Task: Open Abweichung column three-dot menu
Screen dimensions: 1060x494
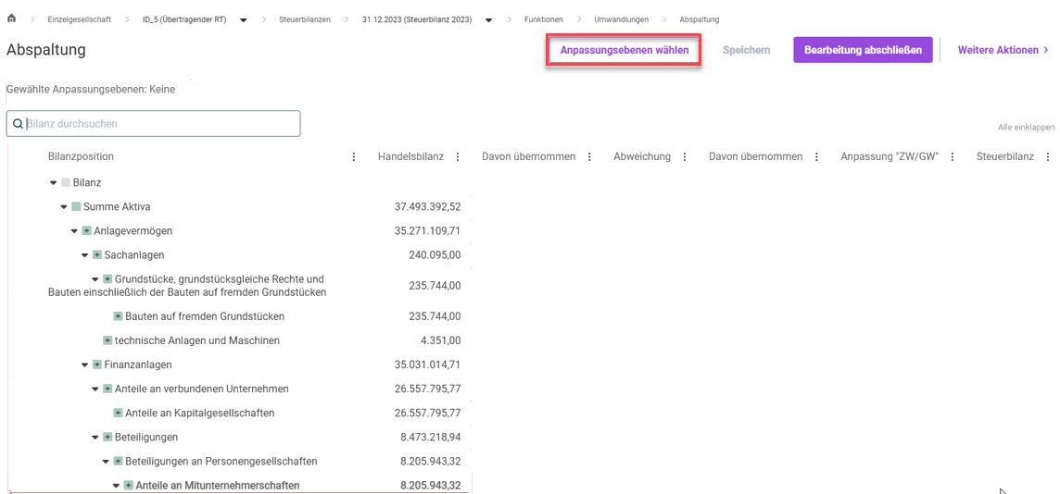Action: [x=685, y=157]
